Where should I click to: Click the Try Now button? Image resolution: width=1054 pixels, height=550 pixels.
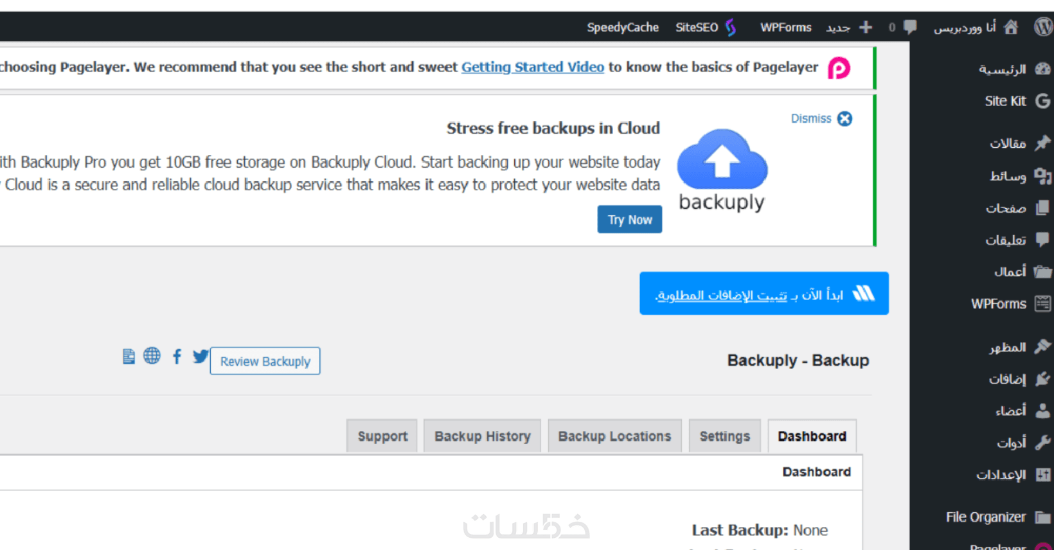click(630, 220)
